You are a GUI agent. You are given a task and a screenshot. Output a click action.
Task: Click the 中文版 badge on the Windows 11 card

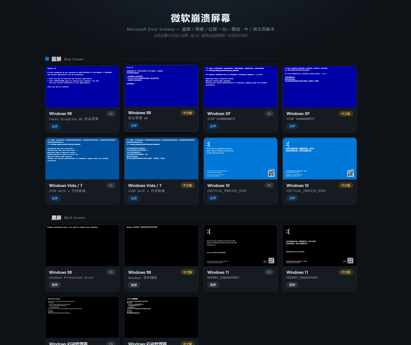click(x=346, y=272)
